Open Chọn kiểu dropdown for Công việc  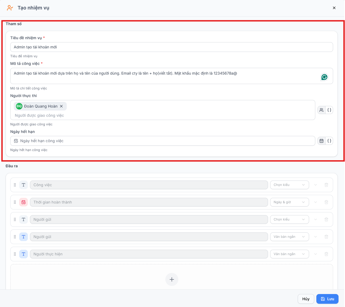[289, 185]
